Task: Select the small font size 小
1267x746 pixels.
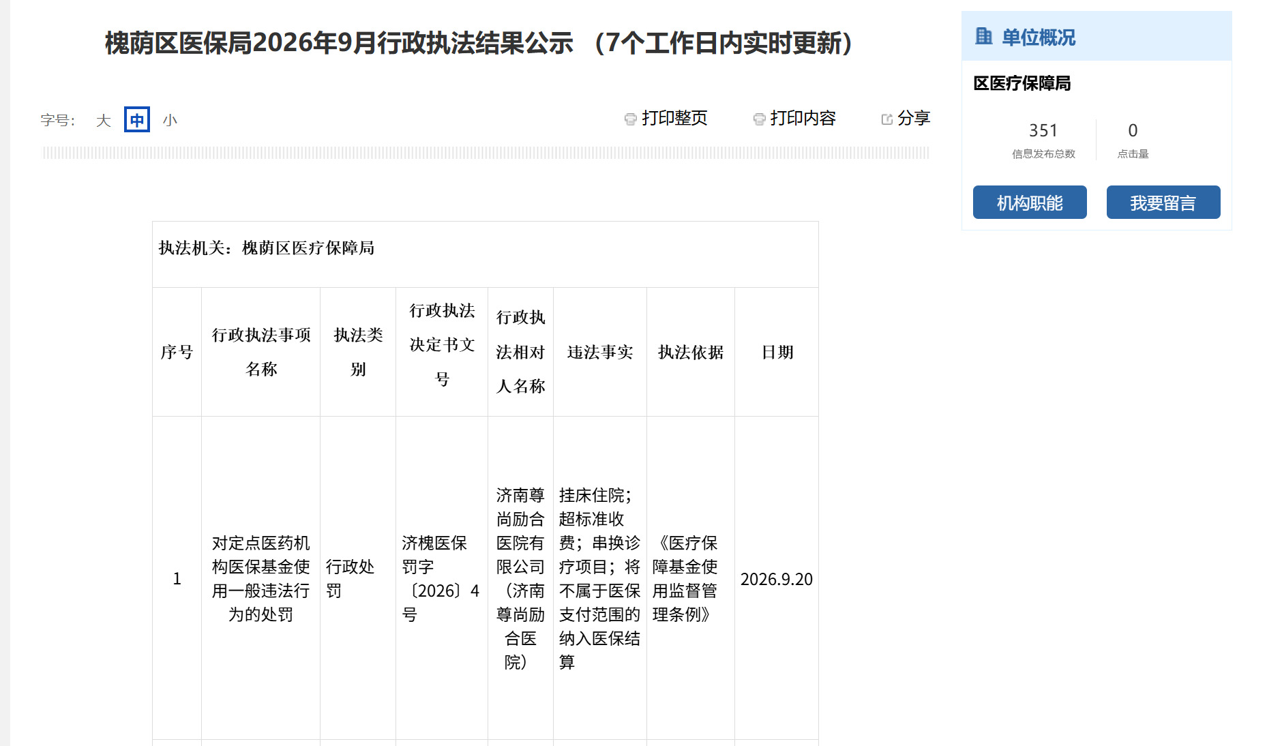Action: 170,121
